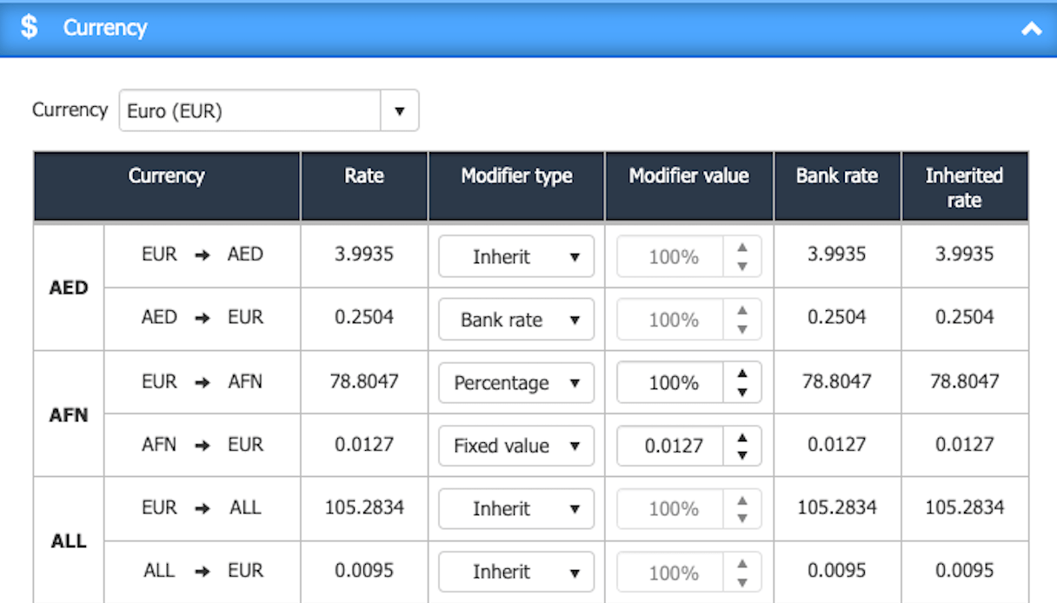Click the EUR → AED pair cell
The width and height of the screenshot is (1057, 603).
point(202,255)
